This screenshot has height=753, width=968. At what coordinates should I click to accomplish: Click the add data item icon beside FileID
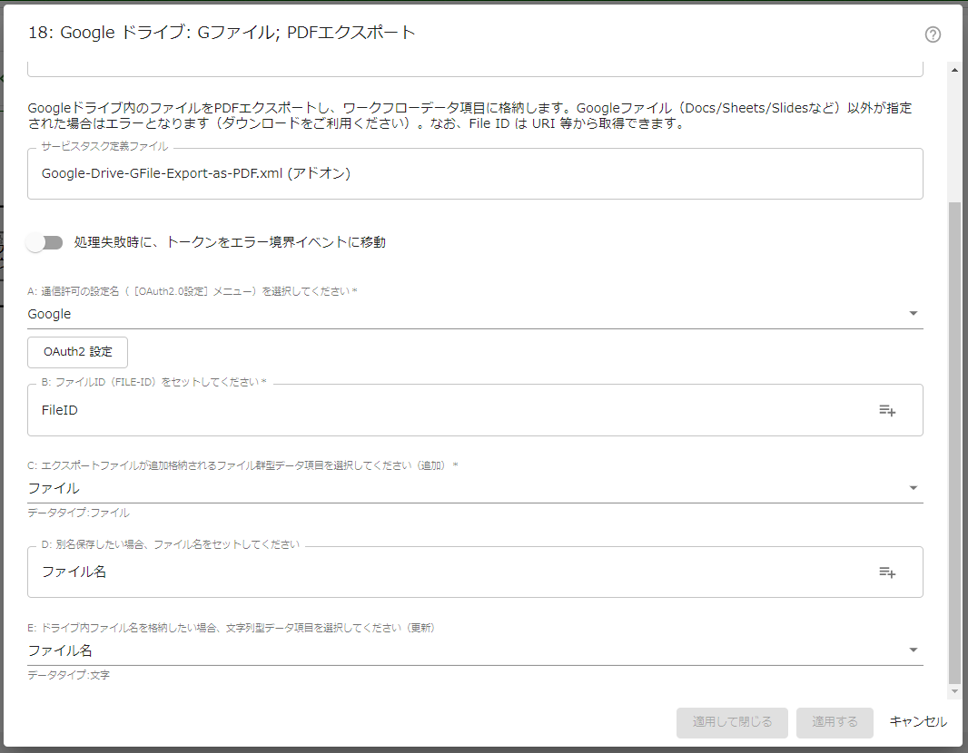tap(887, 410)
